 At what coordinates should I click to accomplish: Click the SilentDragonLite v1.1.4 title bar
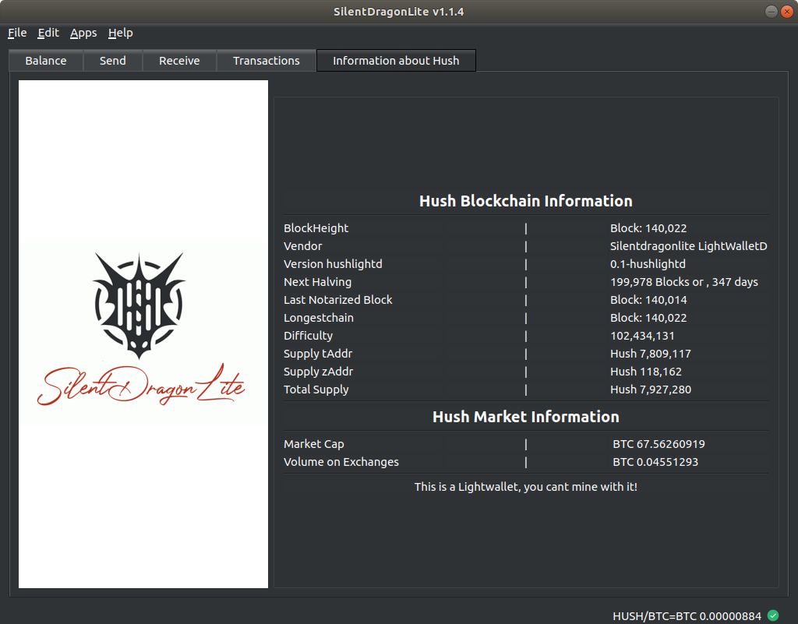(398, 12)
